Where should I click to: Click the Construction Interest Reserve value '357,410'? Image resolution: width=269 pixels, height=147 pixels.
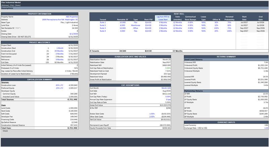74,125
